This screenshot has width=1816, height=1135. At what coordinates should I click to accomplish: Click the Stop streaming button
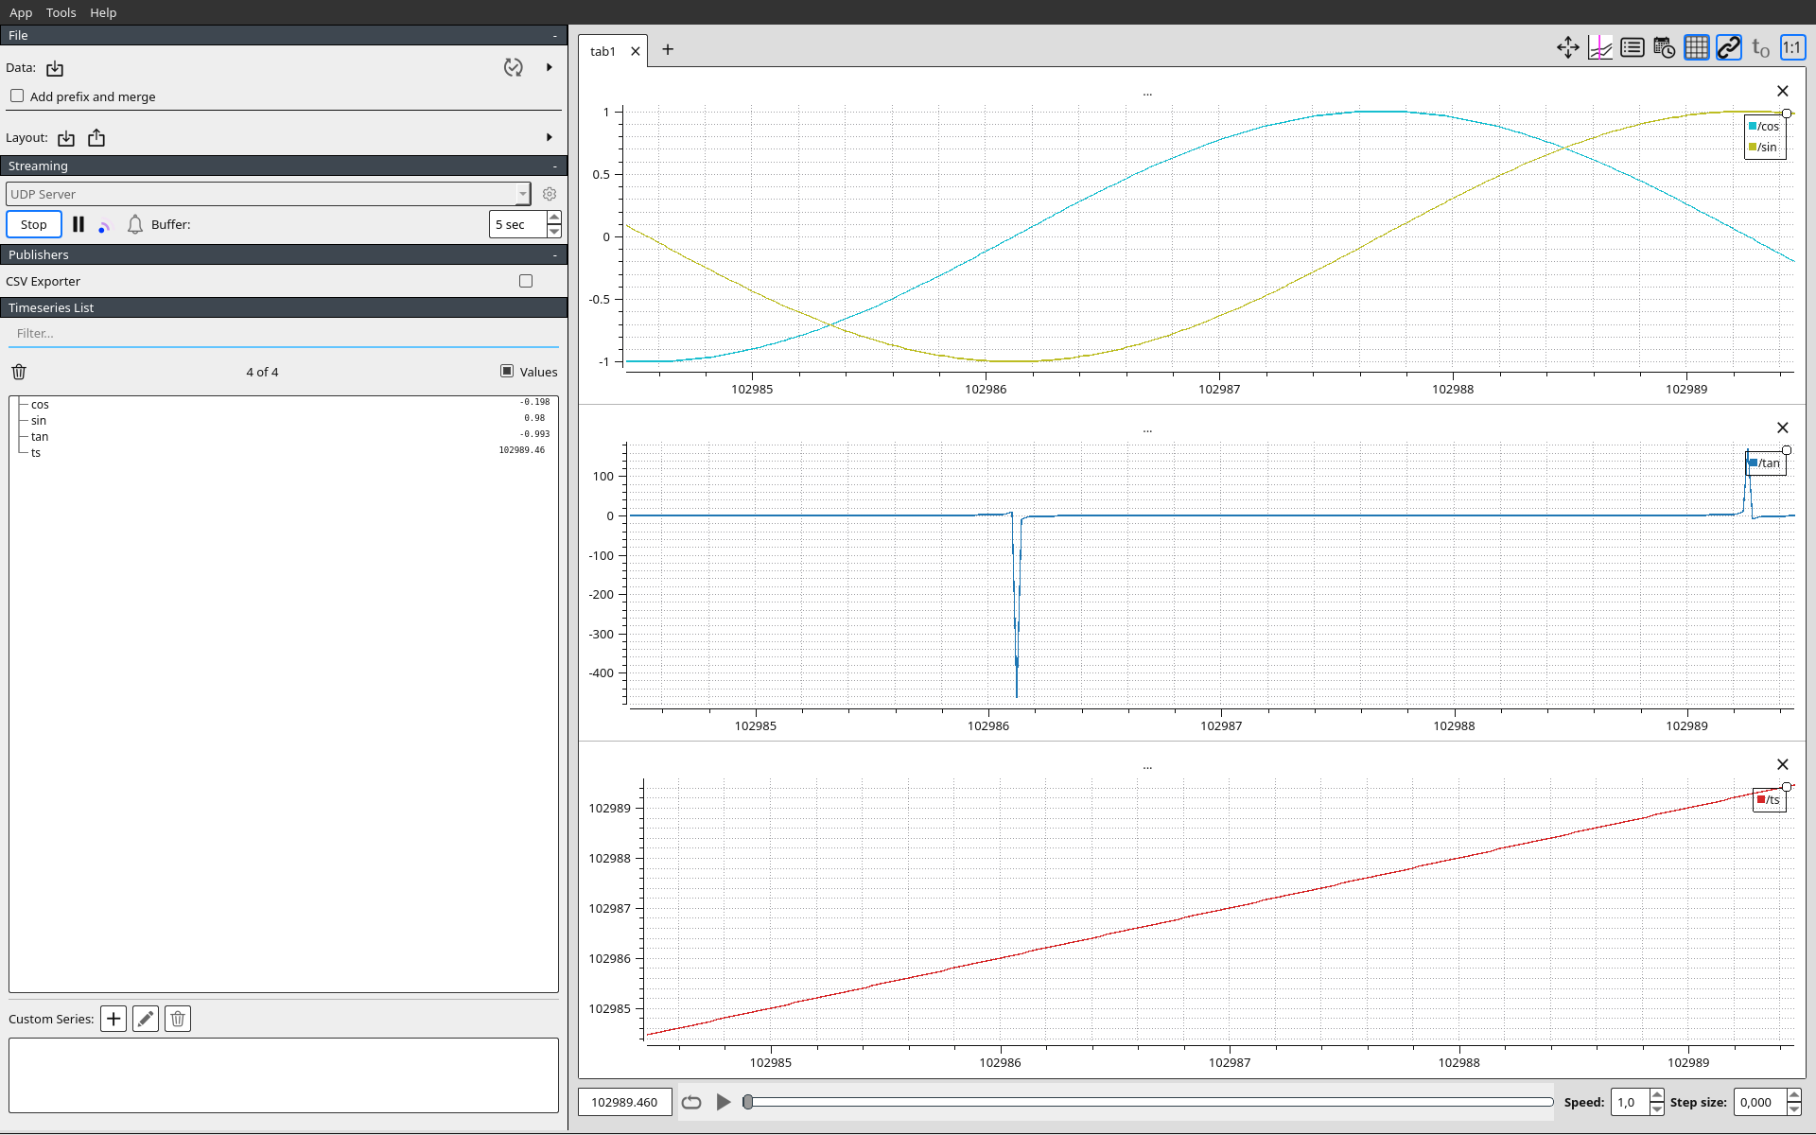34,224
